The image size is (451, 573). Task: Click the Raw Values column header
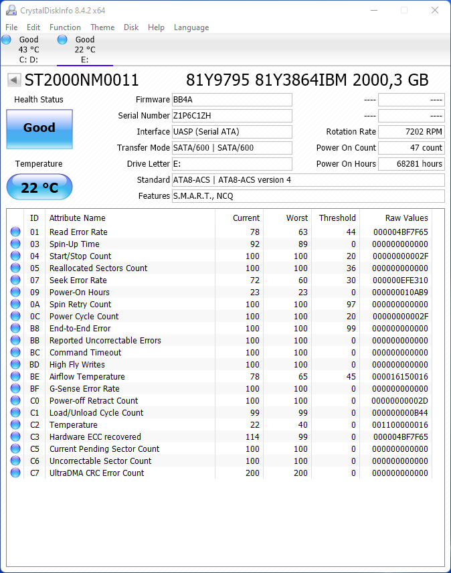396,218
